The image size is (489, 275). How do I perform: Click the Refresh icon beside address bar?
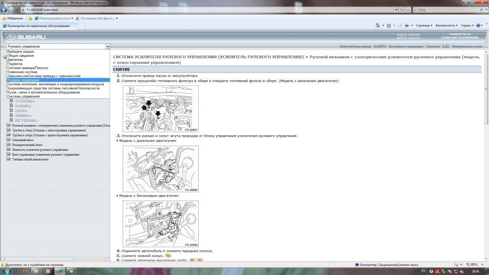tap(402, 10)
